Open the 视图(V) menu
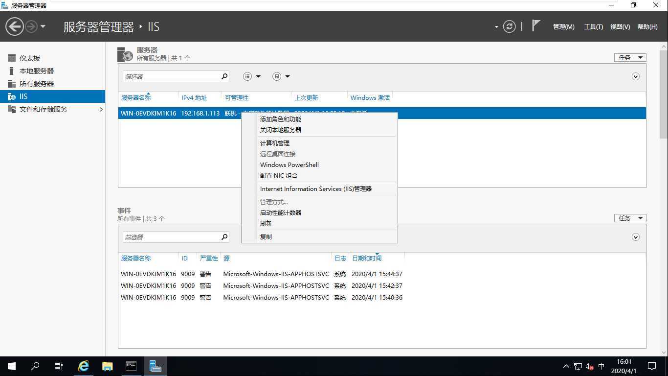This screenshot has height=376, width=668. click(x=620, y=27)
